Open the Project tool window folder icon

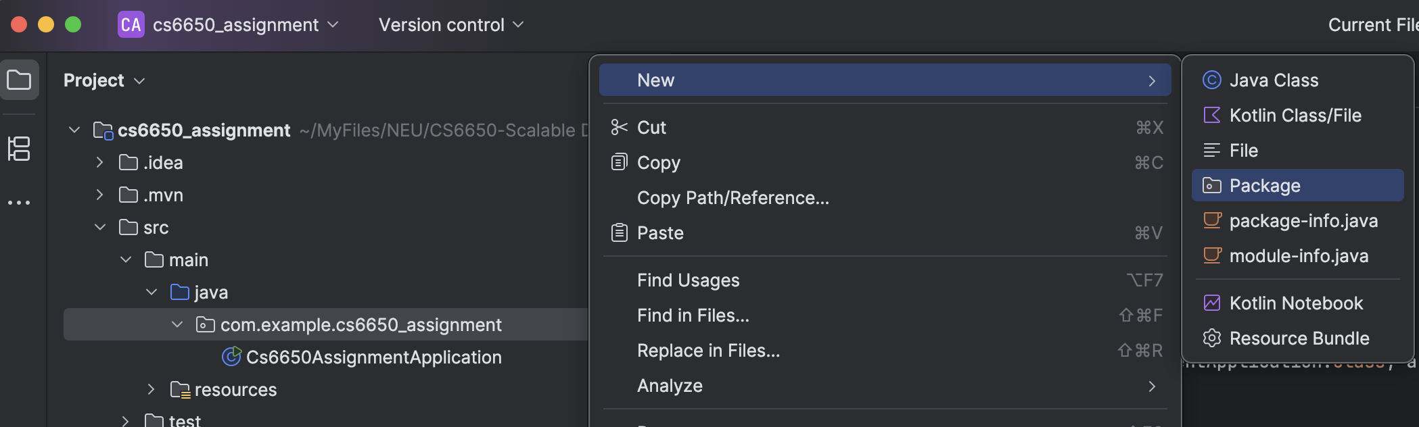[x=19, y=80]
